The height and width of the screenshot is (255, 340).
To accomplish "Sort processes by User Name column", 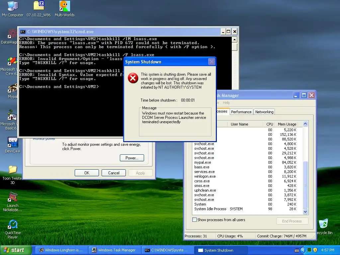I will (245, 124).
